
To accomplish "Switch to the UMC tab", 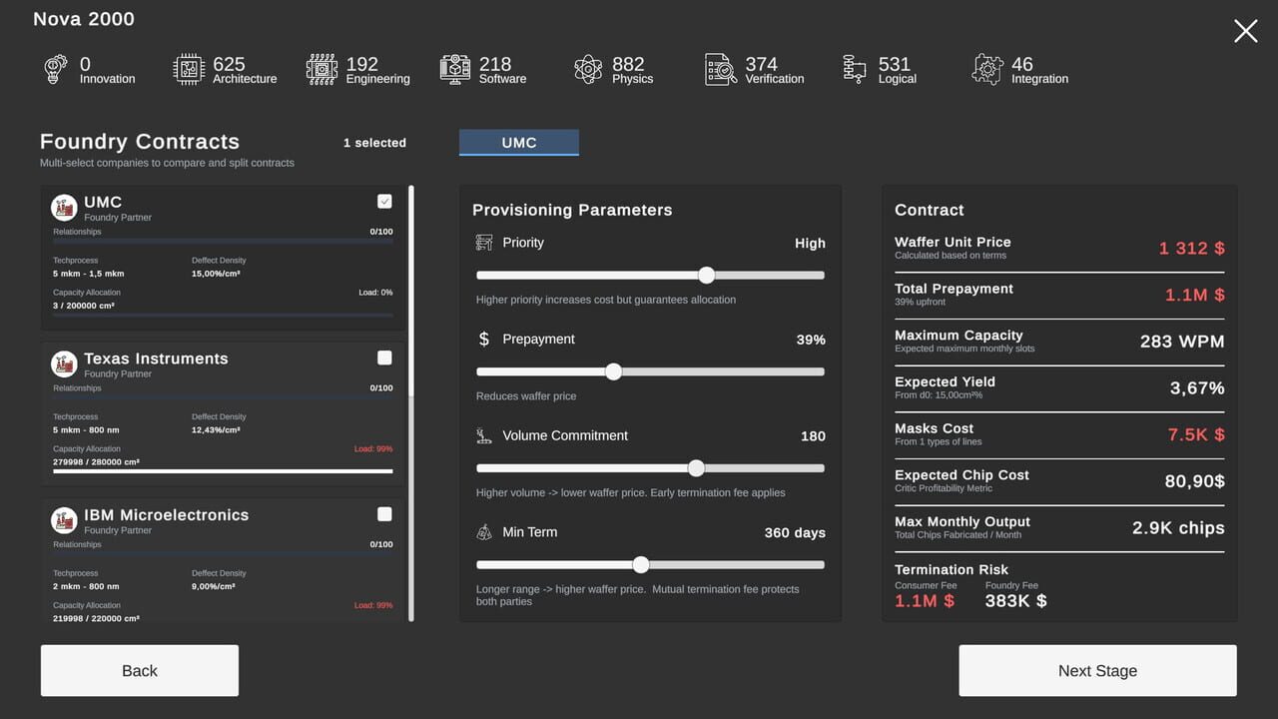I will (519, 143).
